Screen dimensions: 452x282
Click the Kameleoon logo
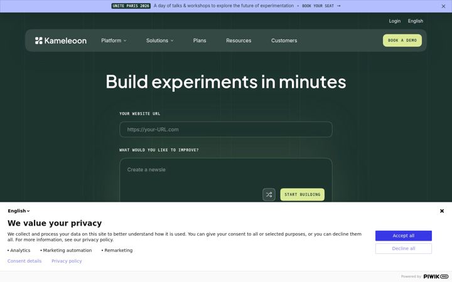(x=61, y=41)
